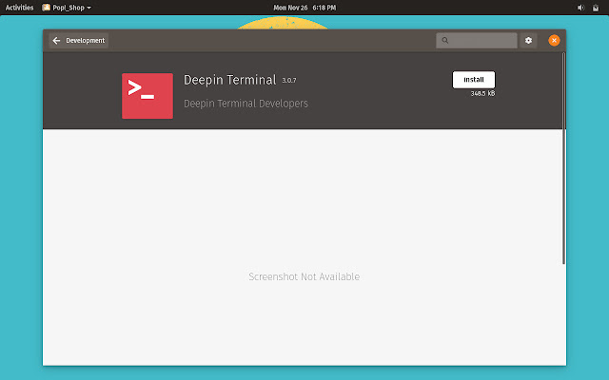Click the search field in Pop!_Shop
The width and height of the screenshot is (609, 380).
click(477, 40)
